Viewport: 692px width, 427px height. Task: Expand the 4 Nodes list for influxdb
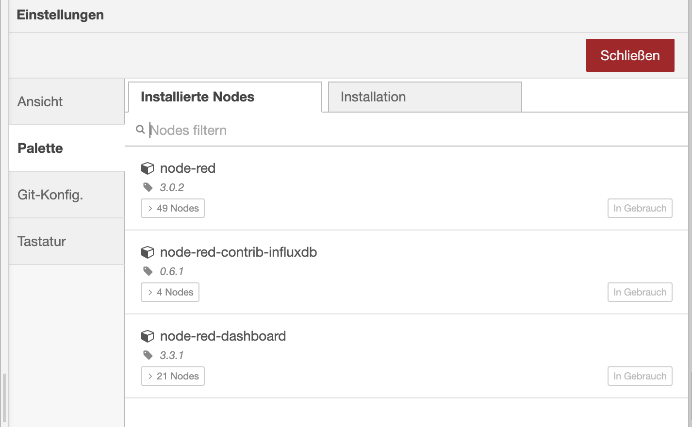pos(170,292)
